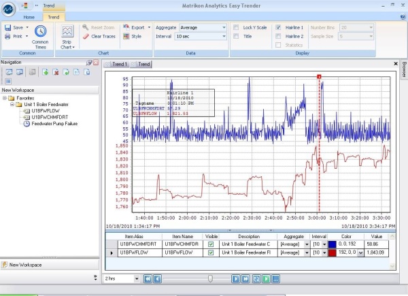Click the green arrow refresh-item navigation icon
This screenshot has width=408, height=296.
(66, 72)
